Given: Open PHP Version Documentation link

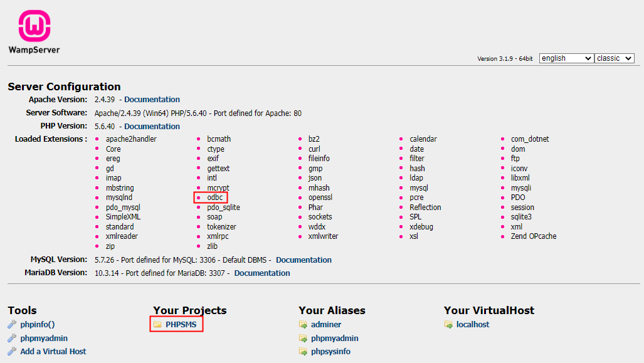Looking at the screenshot, I should coord(152,127).
